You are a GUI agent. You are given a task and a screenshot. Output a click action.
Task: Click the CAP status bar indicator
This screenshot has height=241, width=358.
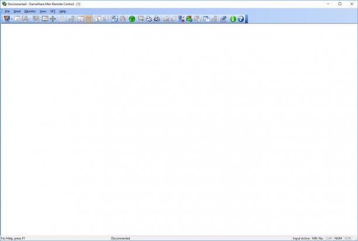[329, 238]
